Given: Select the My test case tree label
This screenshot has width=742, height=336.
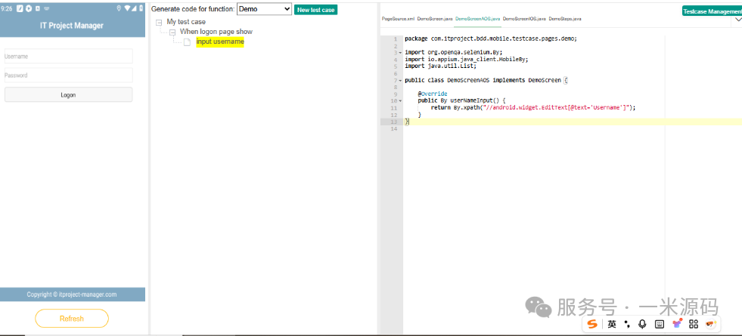Looking at the screenshot, I should 186,22.
